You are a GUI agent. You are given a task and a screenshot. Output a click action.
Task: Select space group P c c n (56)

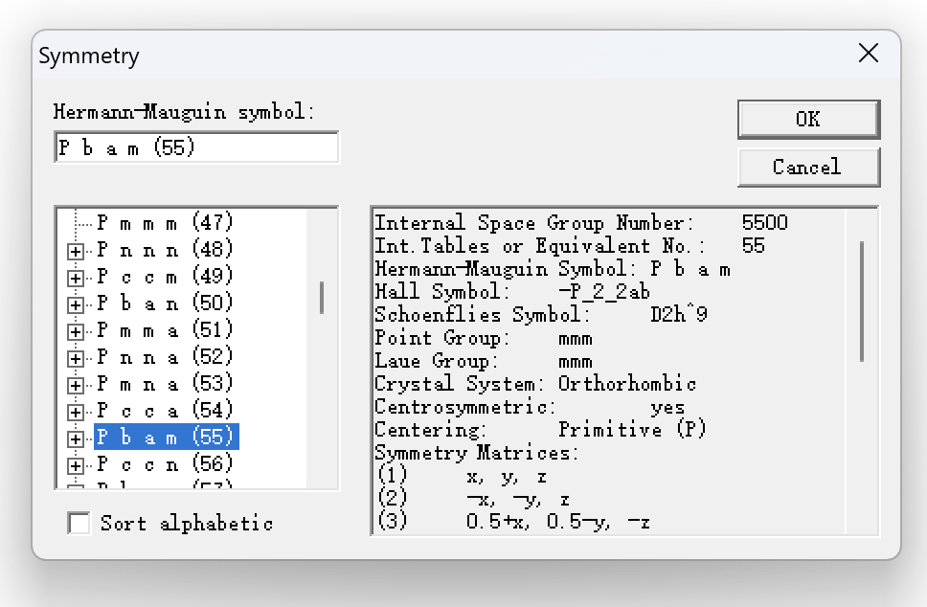click(165, 464)
